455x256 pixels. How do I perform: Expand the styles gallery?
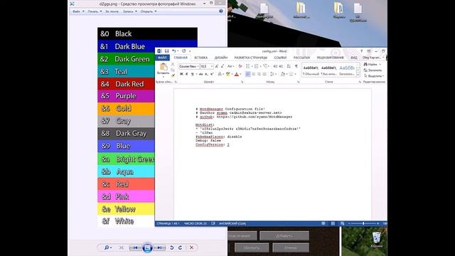pyautogui.click(x=358, y=75)
